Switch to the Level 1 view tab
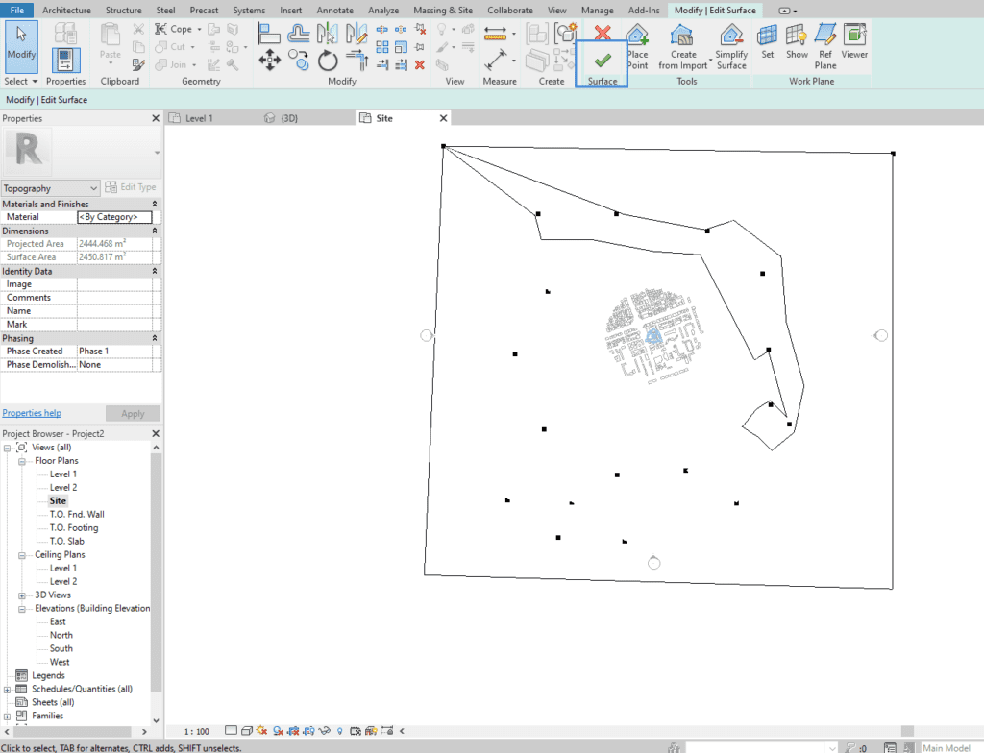The width and height of the screenshot is (984, 753). click(200, 117)
